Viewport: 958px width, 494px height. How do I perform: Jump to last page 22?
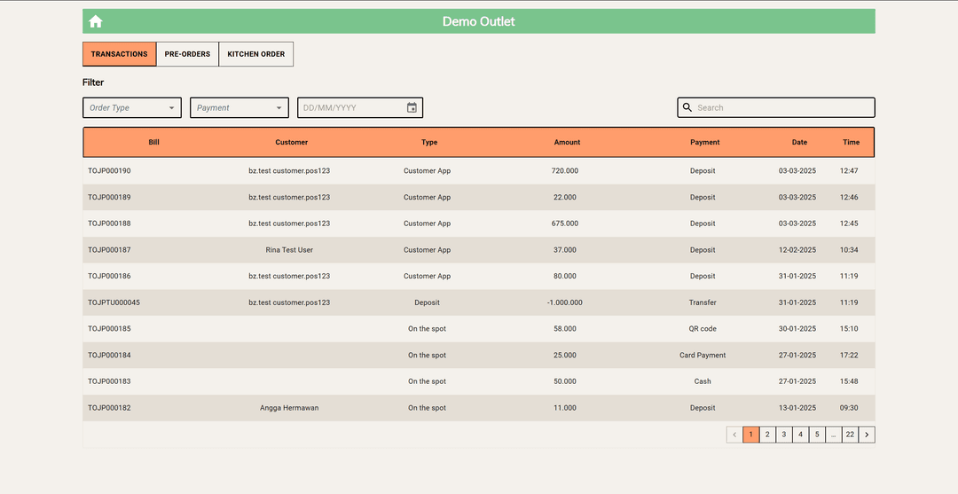click(x=850, y=435)
